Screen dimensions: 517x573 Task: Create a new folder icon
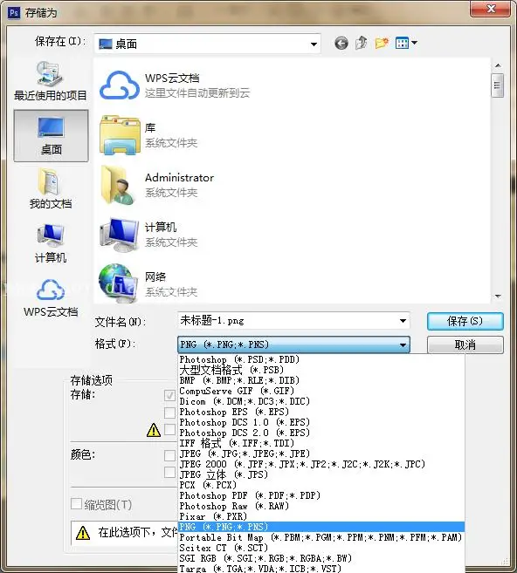pyautogui.click(x=382, y=43)
